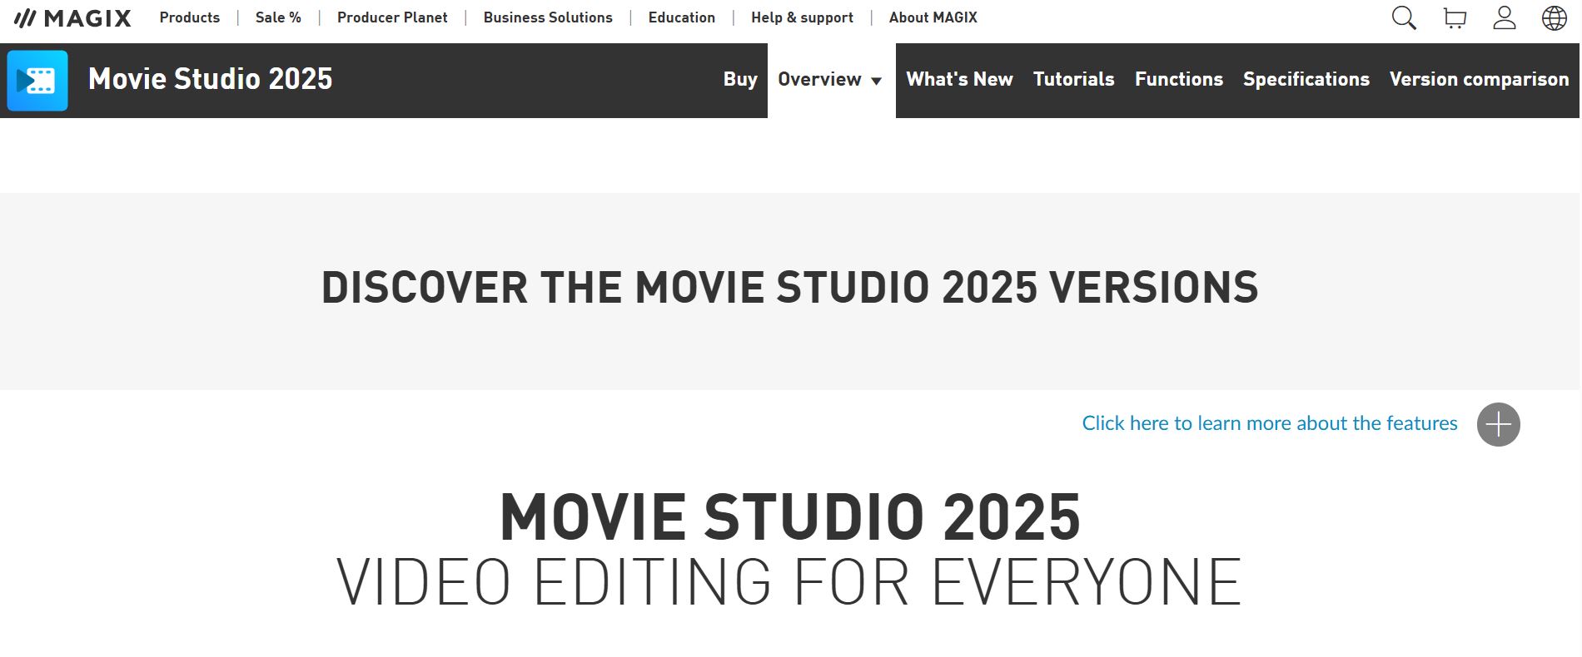
Task: Open the Version comparison tab
Action: (x=1480, y=80)
